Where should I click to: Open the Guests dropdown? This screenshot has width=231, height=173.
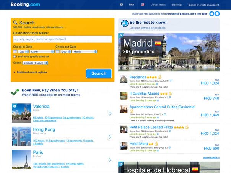35,63
